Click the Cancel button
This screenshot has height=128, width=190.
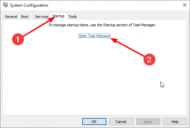point(121,122)
